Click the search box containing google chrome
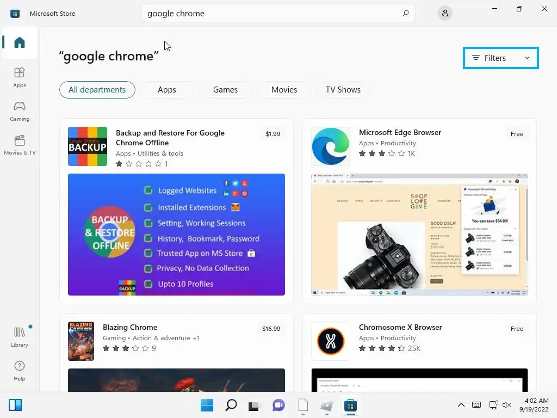The image size is (557, 418). [x=278, y=13]
